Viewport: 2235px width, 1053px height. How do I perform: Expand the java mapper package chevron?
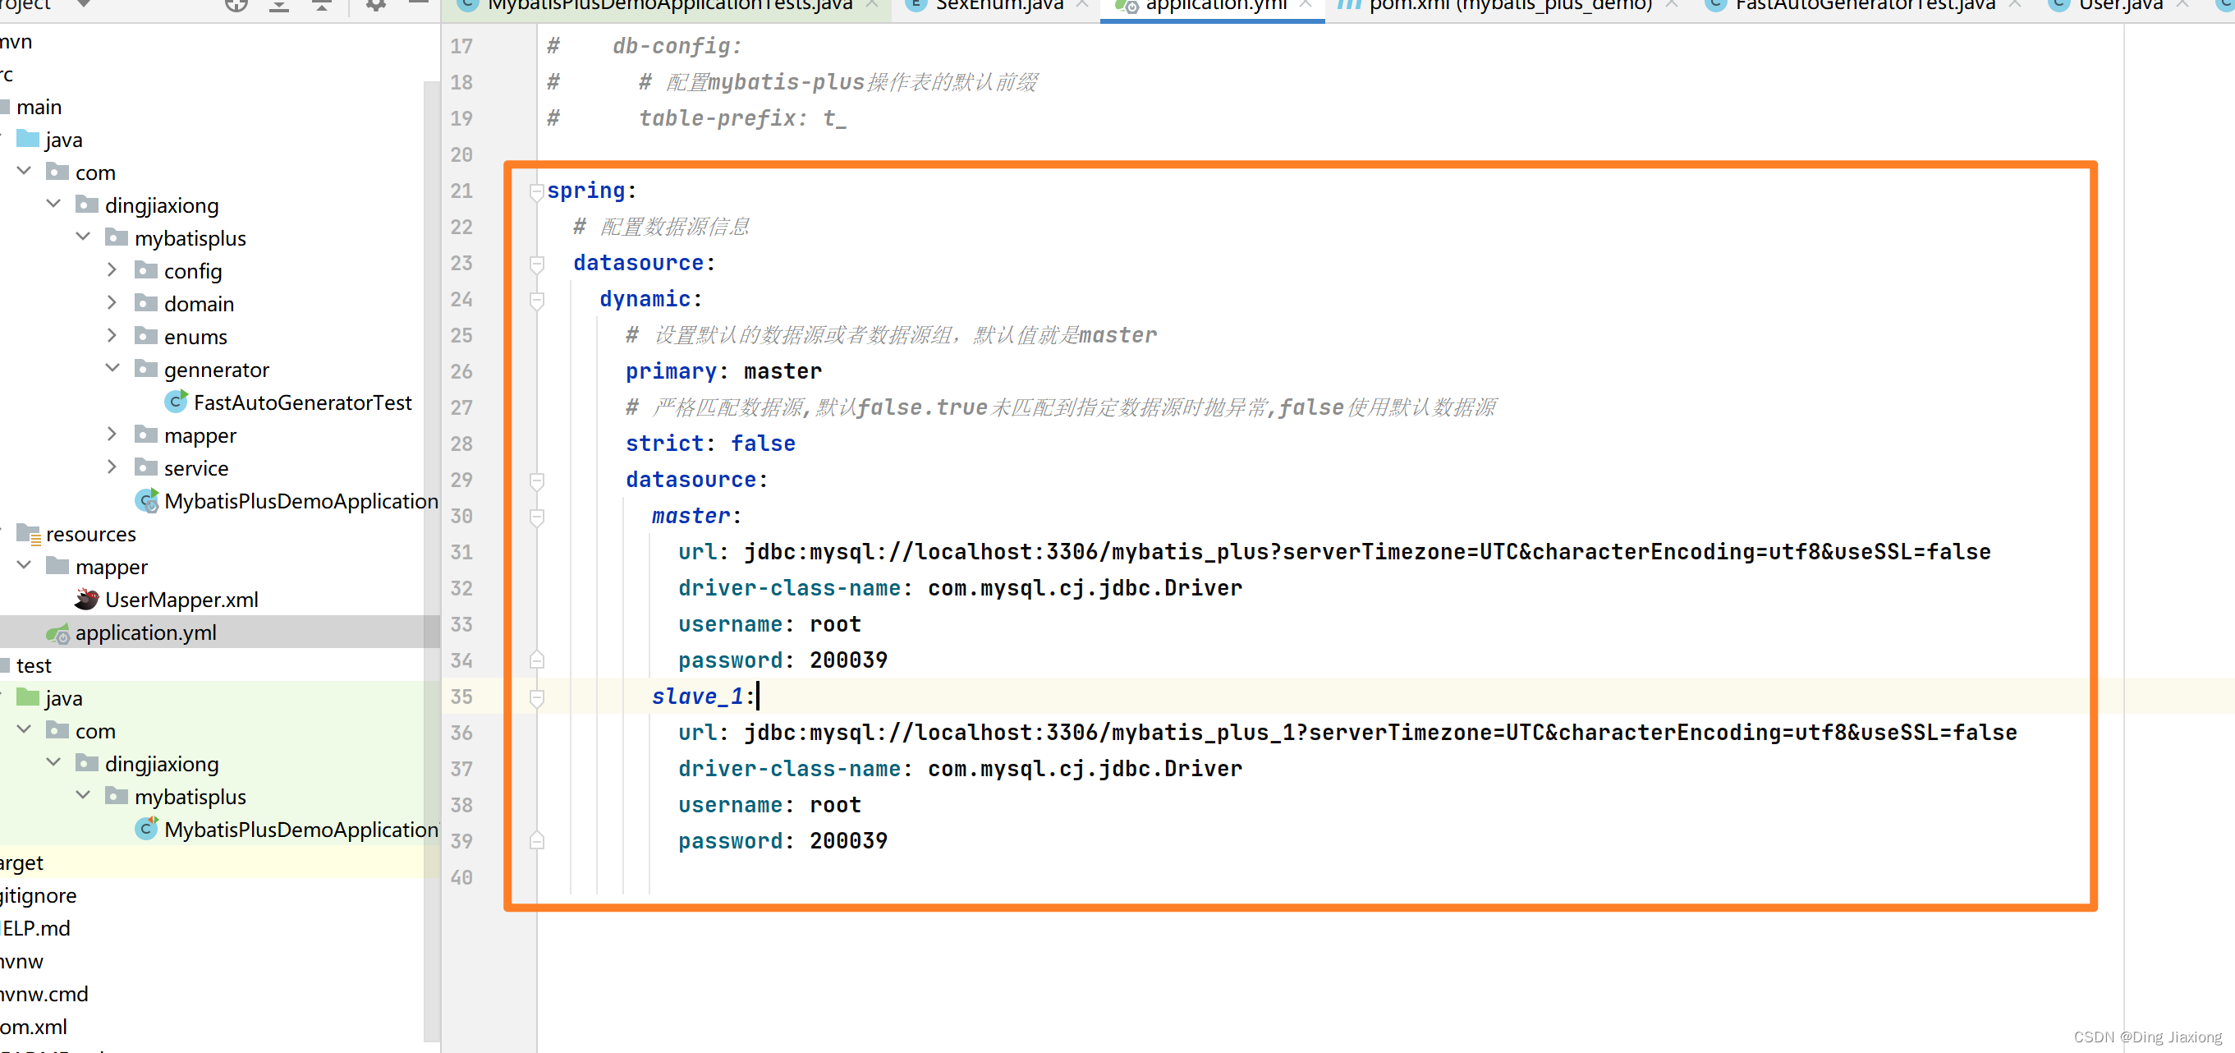tap(112, 434)
